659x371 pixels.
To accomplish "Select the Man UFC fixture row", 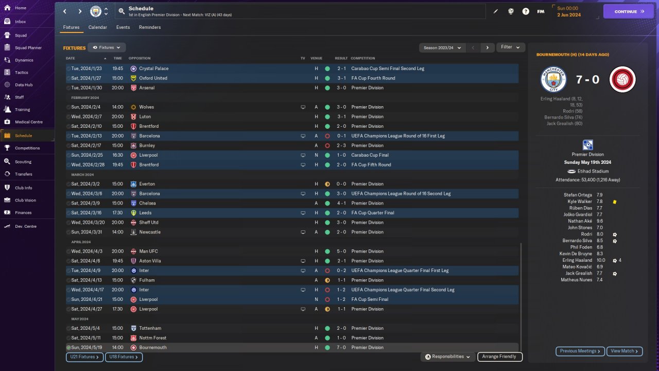I will pos(292,251).
